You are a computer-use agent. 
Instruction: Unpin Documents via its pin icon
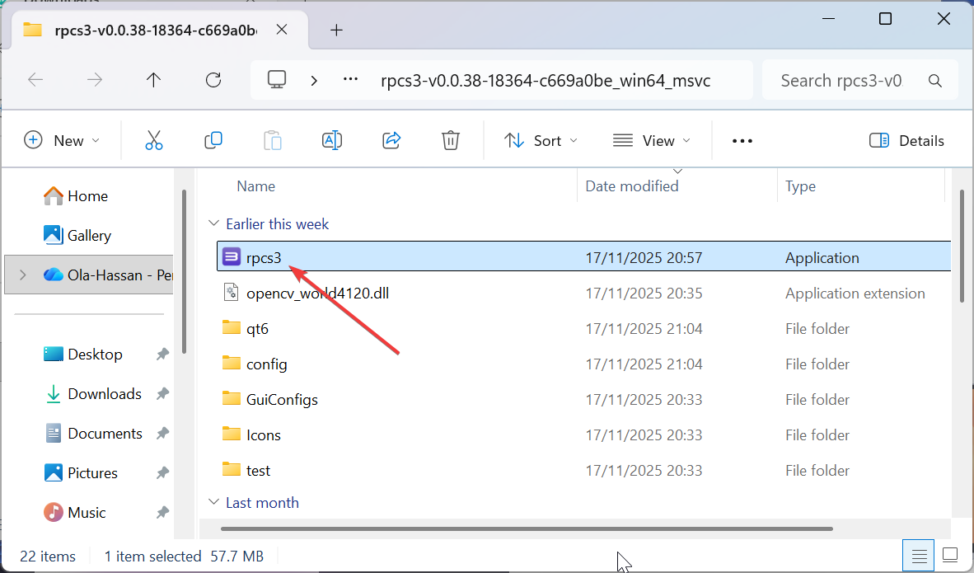162,434
